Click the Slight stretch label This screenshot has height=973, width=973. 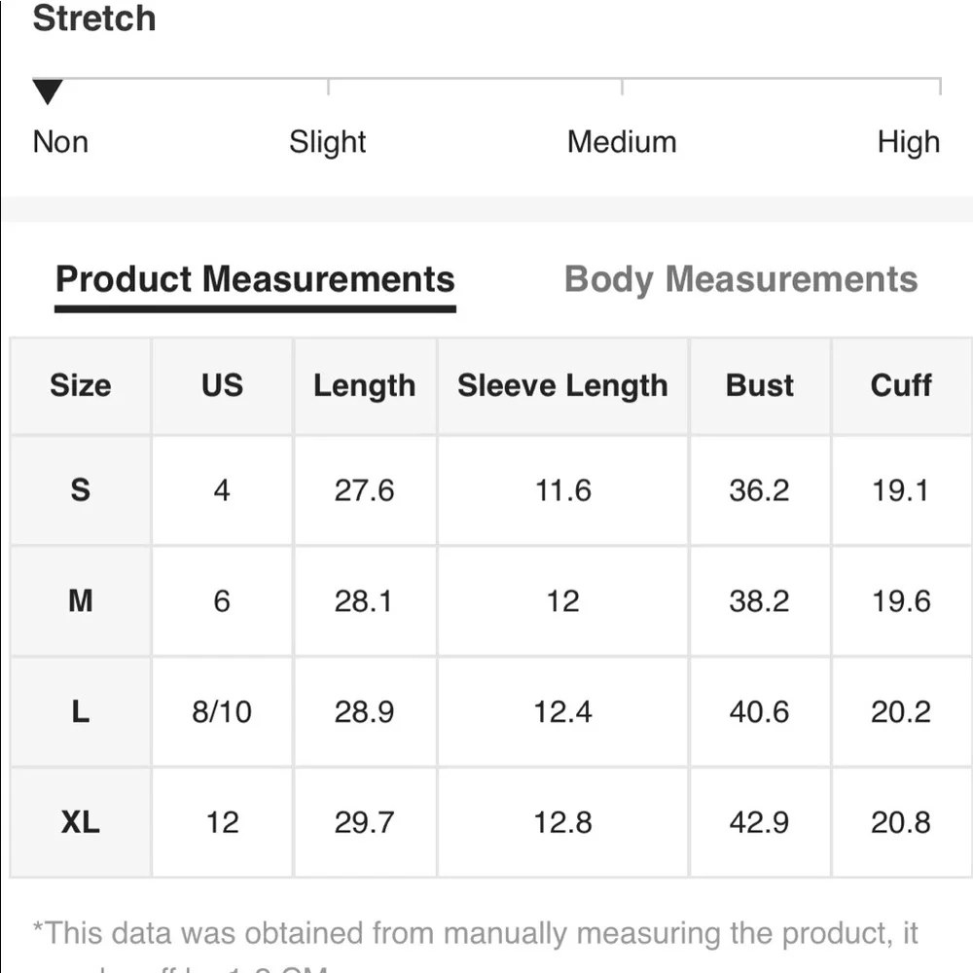tap(327, 142)
